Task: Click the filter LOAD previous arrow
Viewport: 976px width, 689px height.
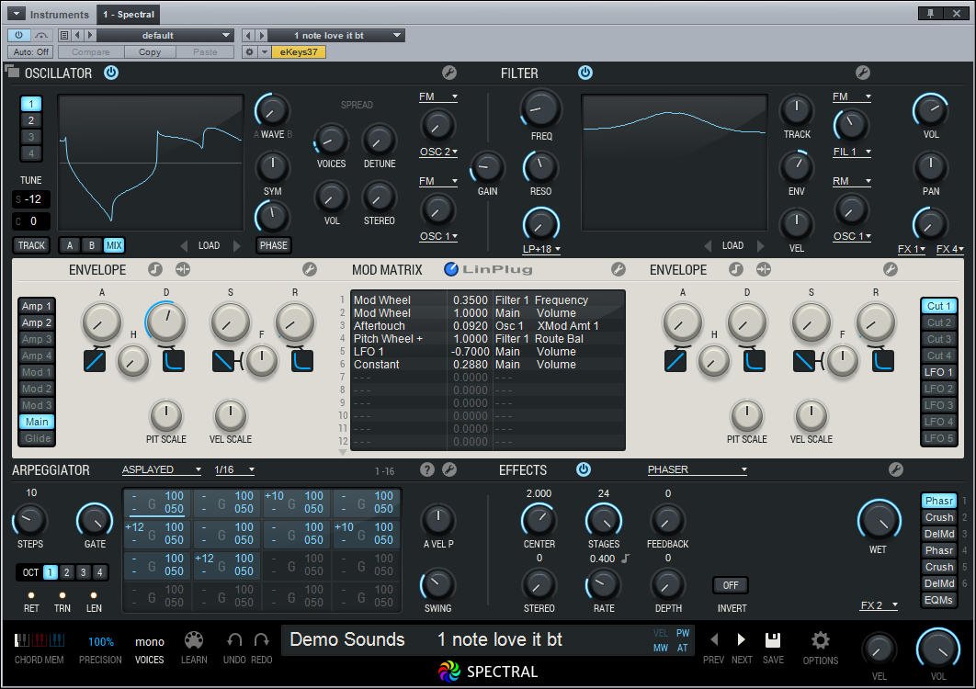Action: (x=707, y=246)
